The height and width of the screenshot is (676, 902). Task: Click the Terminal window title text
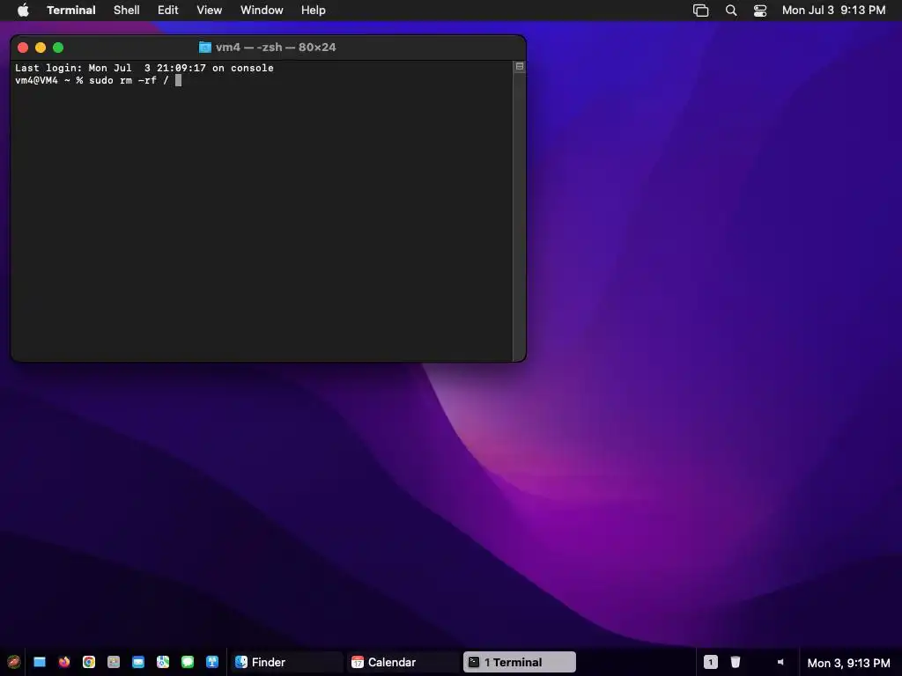[x=276, y=48]
